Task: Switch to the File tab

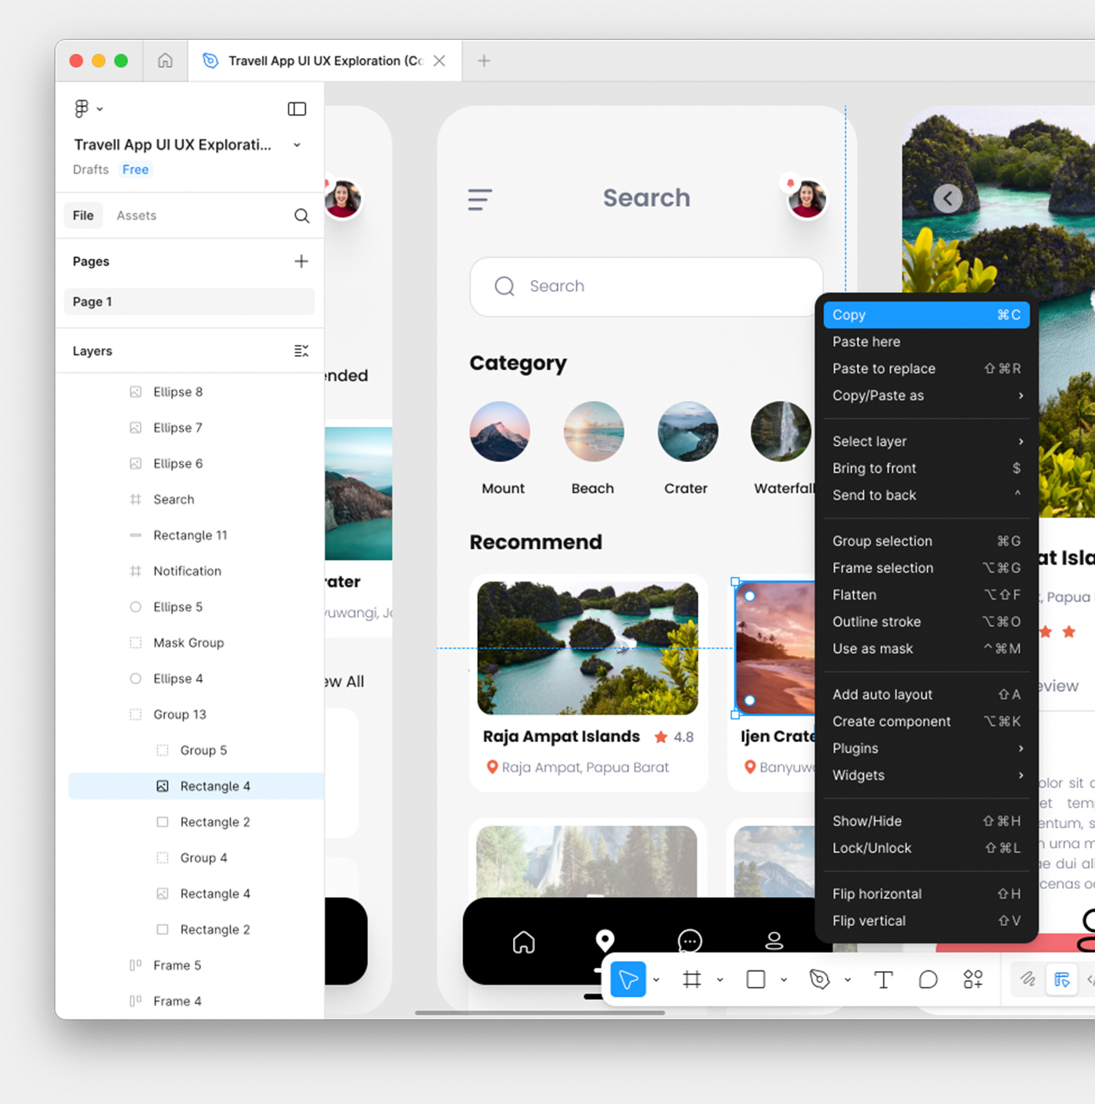Action: pyautogui.click(x=84, y=215)
